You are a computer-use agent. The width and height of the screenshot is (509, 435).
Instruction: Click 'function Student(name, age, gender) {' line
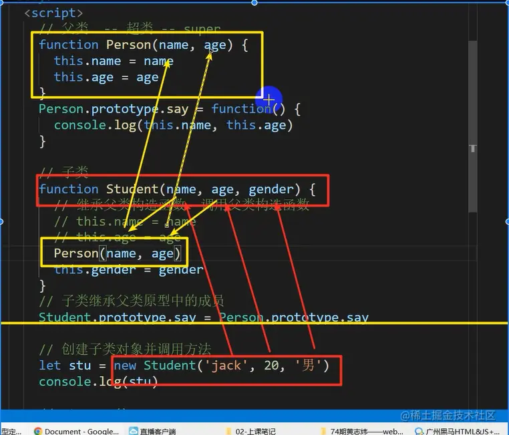point(177,189)
